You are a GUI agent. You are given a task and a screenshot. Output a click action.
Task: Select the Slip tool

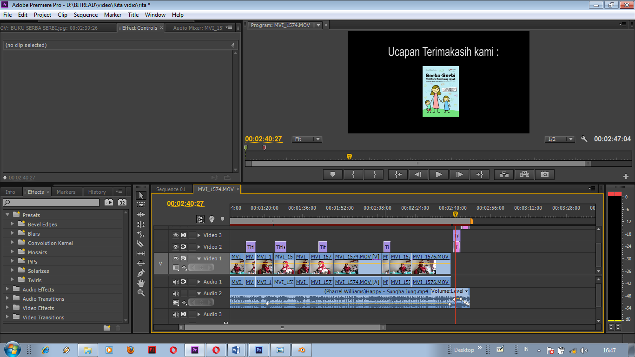(141, 254)
